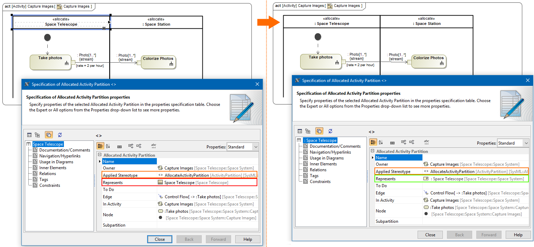The image size is (534, 247).
Task: Click X to close red-boxed Represents dialog
Action: click(x=257, y=84)
